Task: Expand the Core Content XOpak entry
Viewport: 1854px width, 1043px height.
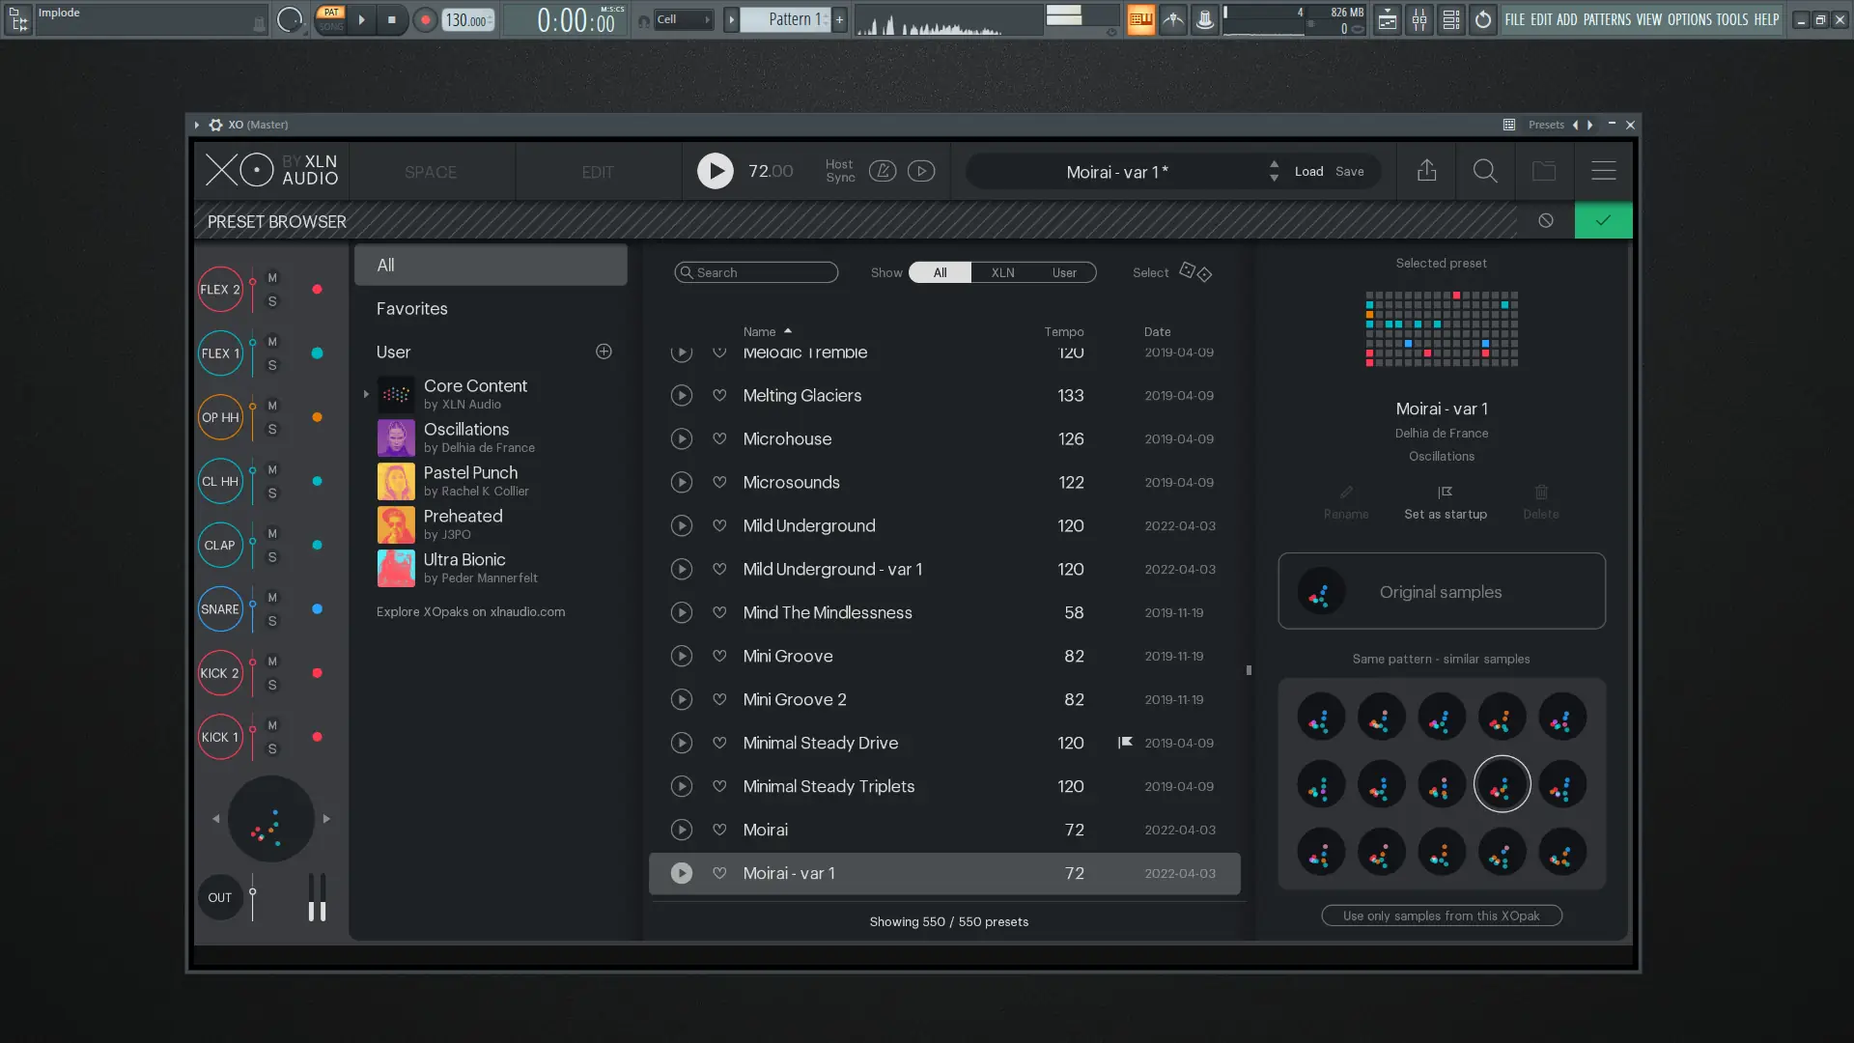Action: (x=365, y=394)
